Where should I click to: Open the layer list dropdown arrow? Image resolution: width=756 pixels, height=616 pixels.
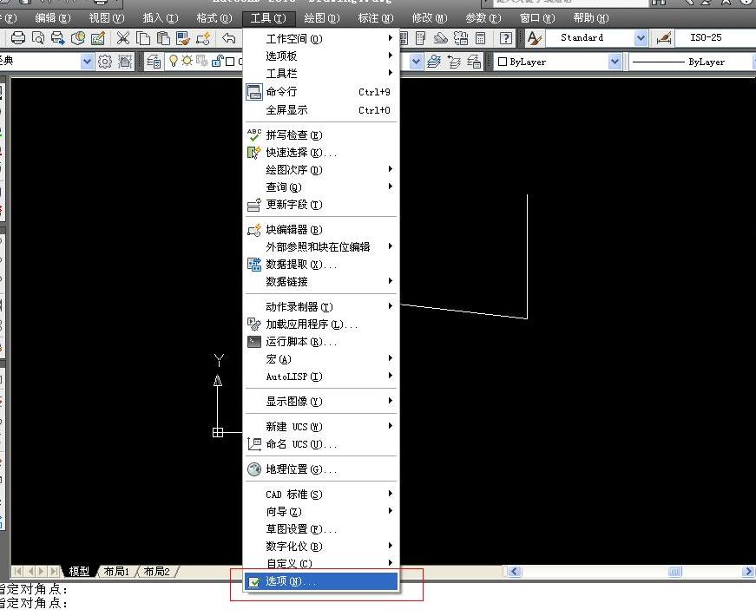416,62
